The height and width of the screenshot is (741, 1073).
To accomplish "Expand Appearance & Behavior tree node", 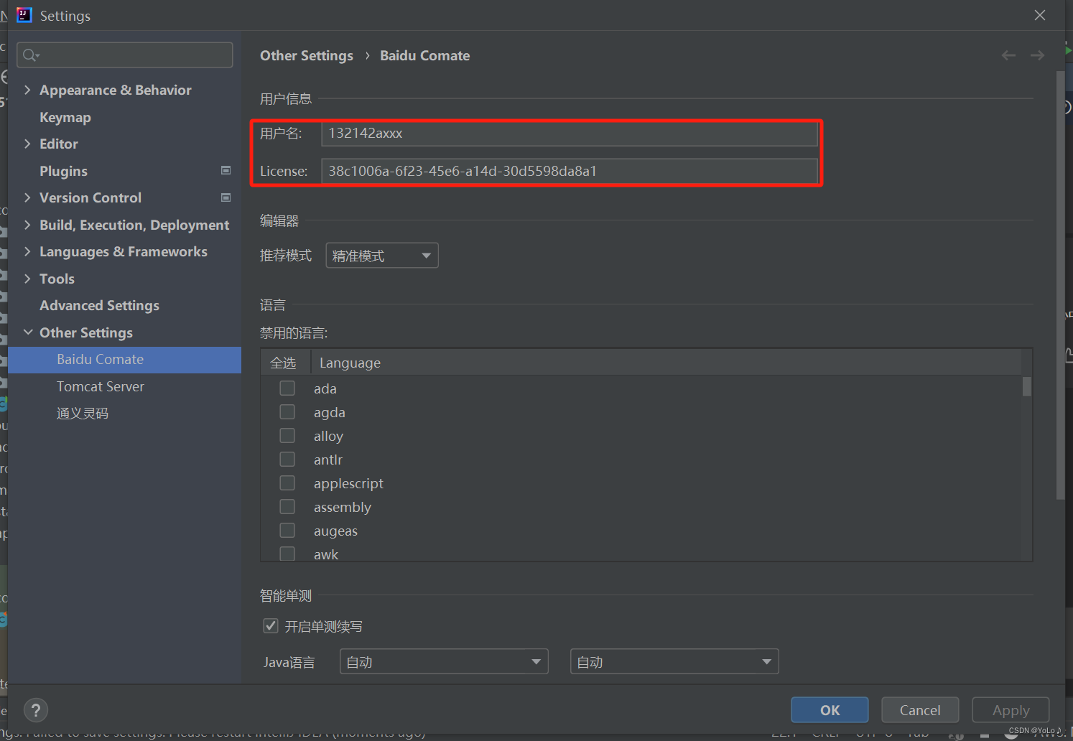I will (x=27, y=90).
